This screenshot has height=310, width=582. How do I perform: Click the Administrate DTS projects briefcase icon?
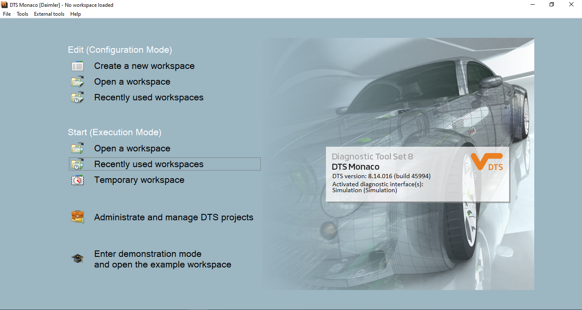[x=78, y=217]
